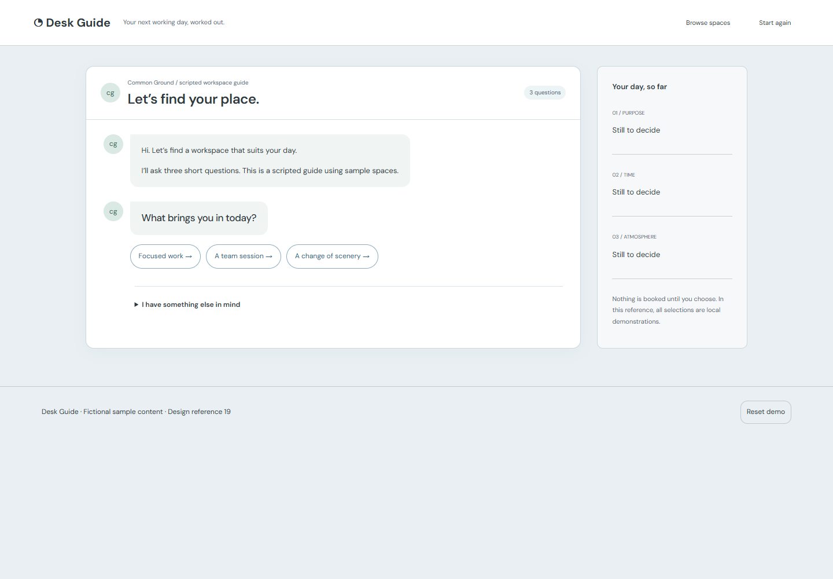Screen dimensions: 833x579
Task: Choose the Focused work option
Action: point(165,256)
